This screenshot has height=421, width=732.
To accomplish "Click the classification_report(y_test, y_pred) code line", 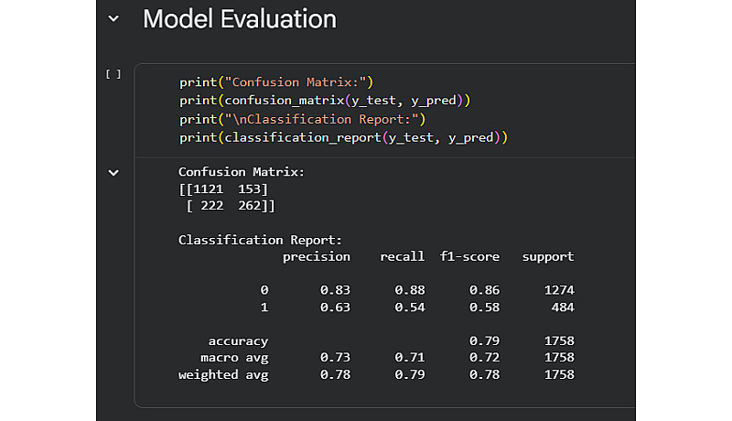I will (x=343, y=137).
